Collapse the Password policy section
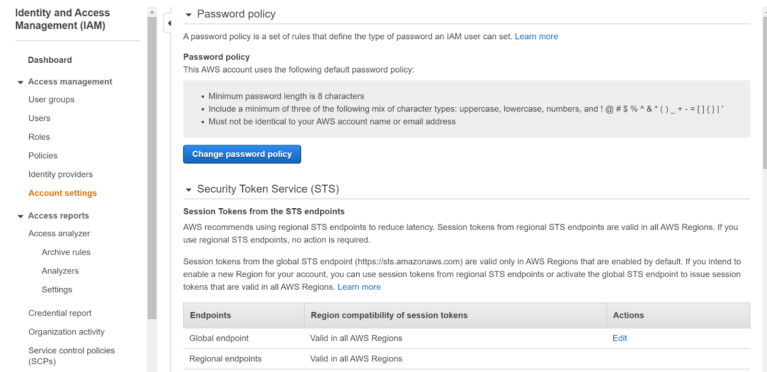 click(x=188, y=15)
